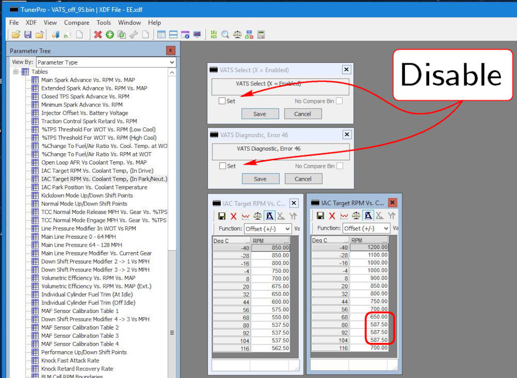Viewport: 517px width, 378px height.
Task: Click the duplicate item with plus icon
Action: [x=122, y=34]
